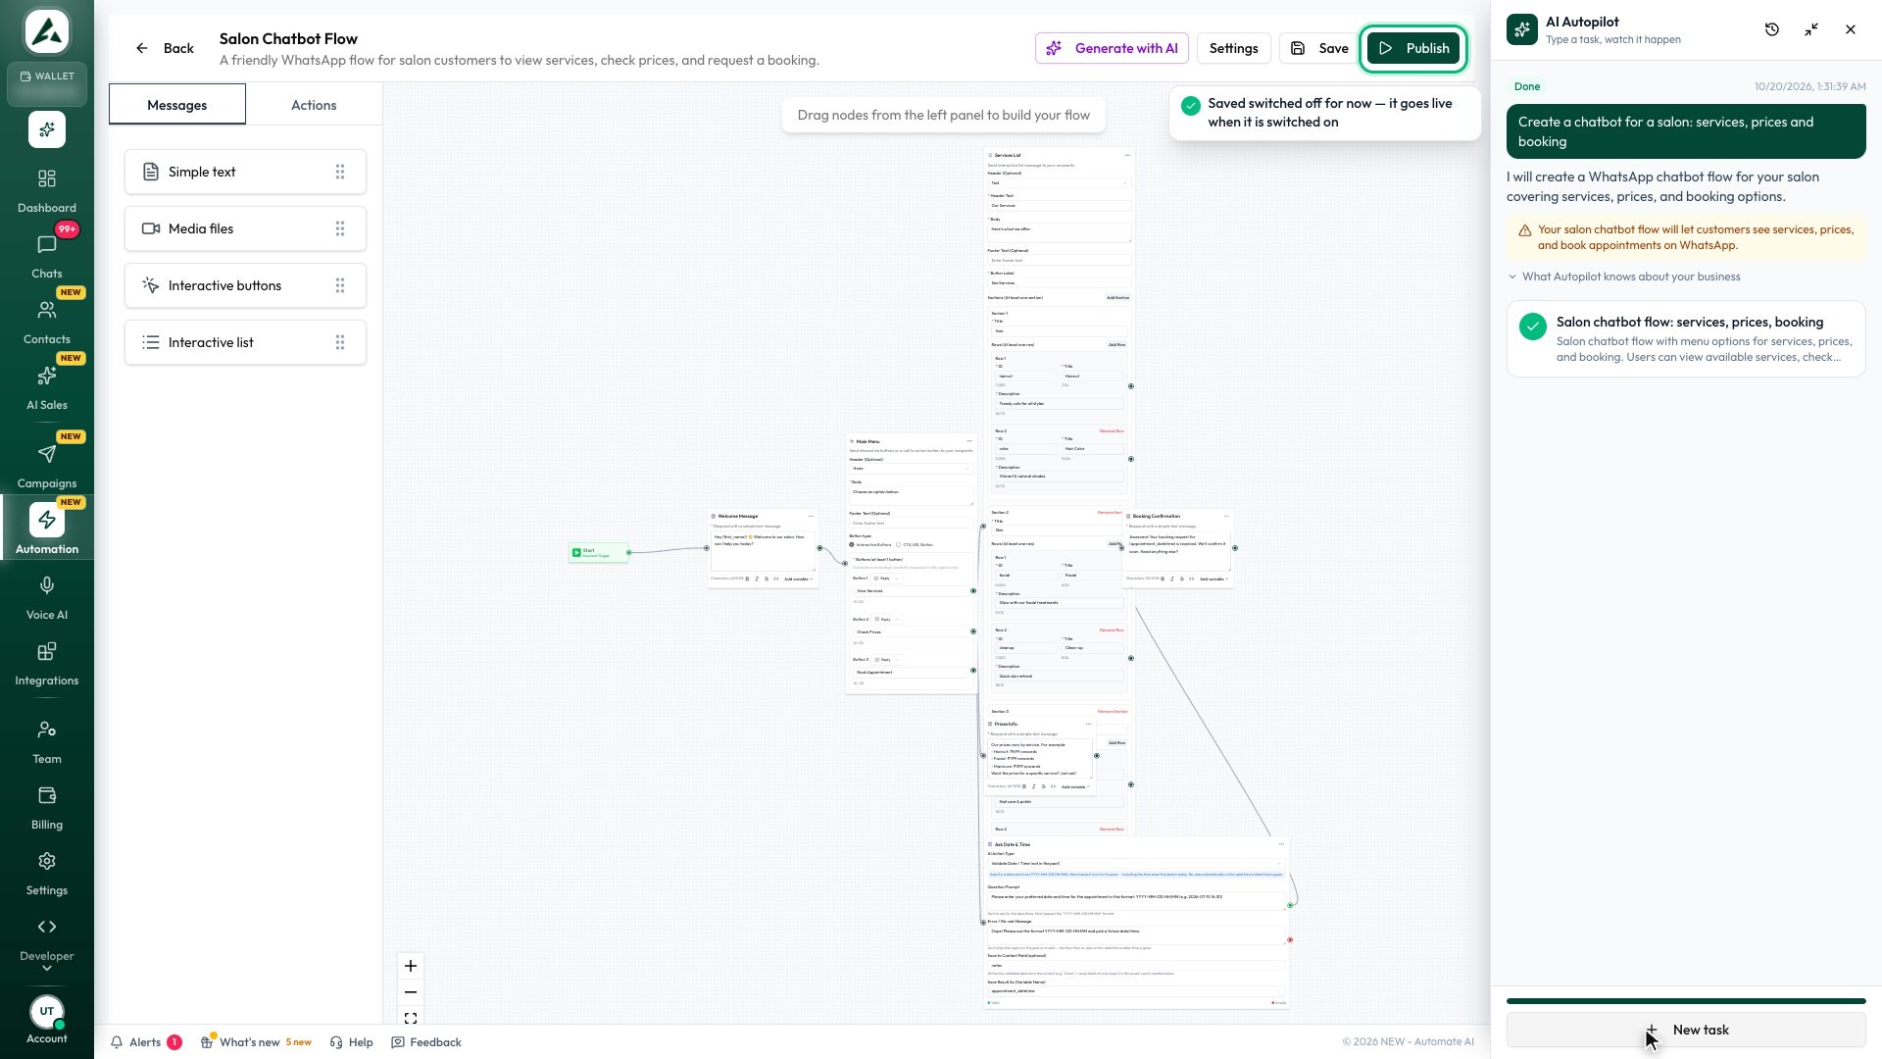Click the Autopilot progress bar
Screen dimensions: 1882x1059
tap(1686, 1001)
